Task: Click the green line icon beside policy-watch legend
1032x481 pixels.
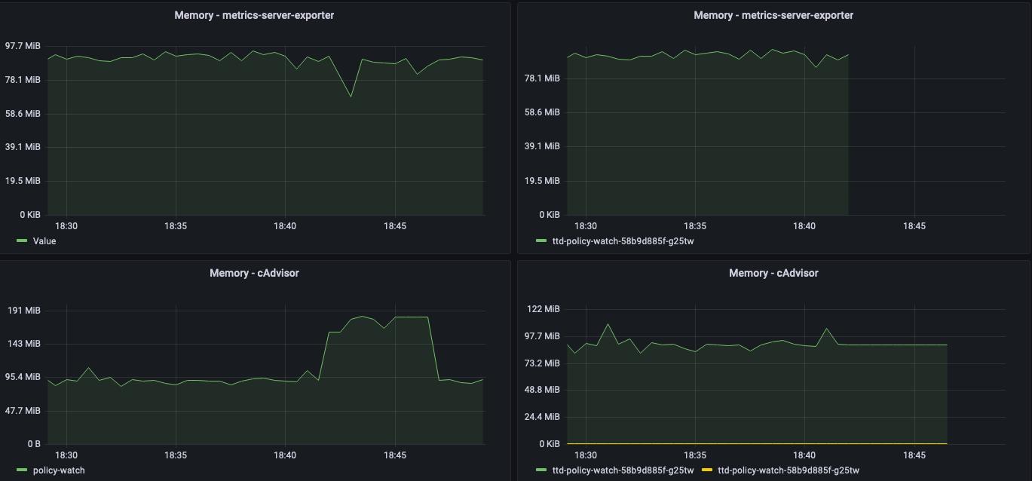Action: (x=21, y=470)
